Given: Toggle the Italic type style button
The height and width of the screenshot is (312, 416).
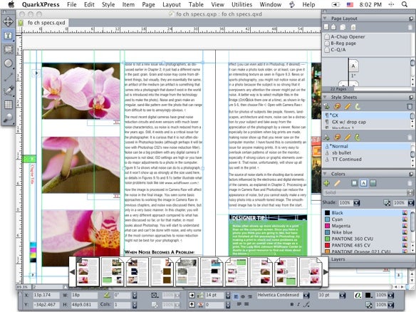Looking at the screenshot, I should pyautogui.click(x=298, y=304).
